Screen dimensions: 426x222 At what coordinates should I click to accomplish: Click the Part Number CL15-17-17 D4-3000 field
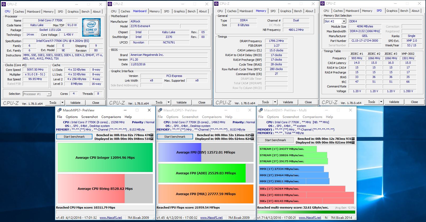click(x=365, y=41)
